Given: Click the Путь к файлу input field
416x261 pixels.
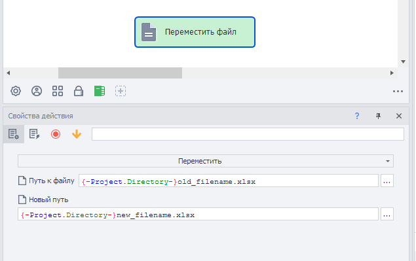Looking at the screenshot, I should click(229, 181).
